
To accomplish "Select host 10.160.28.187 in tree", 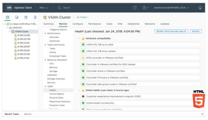I will point(24,46).
